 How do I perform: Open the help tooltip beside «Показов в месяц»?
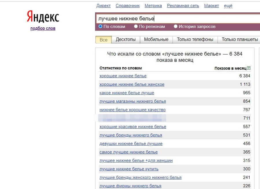(249, 68)
